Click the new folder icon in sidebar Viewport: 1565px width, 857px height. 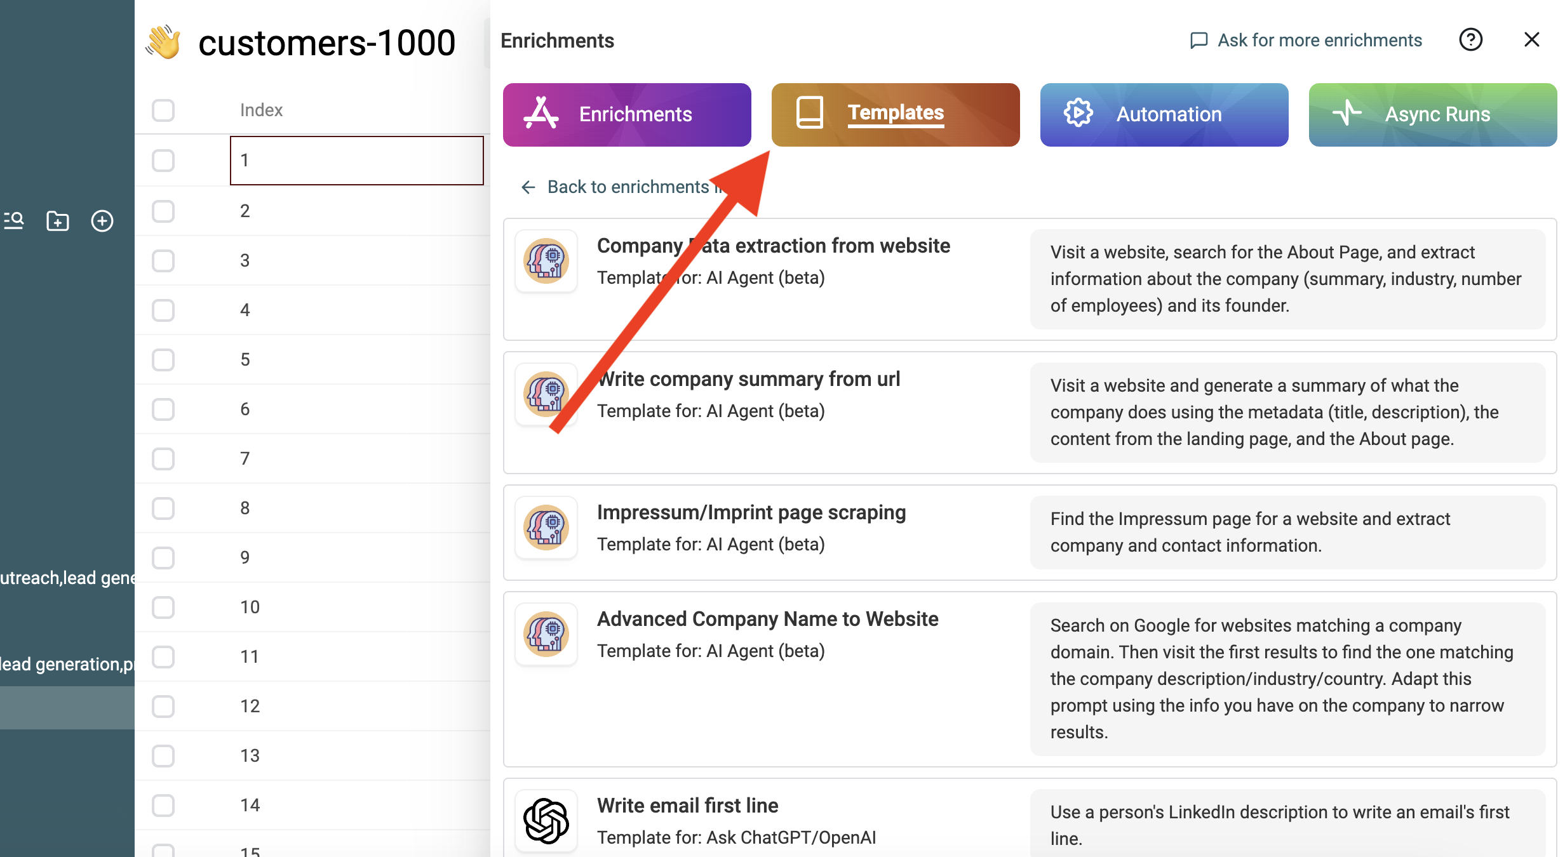(x=58, y=221)
